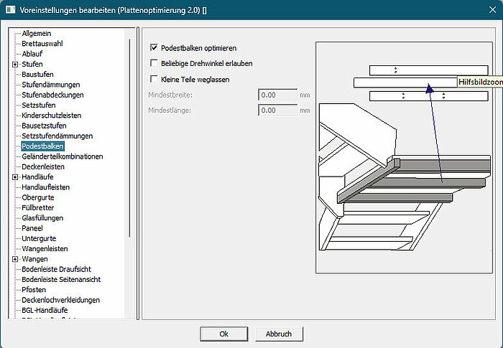Select Deckenleisten in the tree
The height and width of the screenshot is (348, 503).
point(43,166)
